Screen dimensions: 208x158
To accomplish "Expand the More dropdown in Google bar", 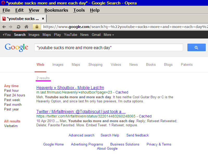I will pos(109,35).
